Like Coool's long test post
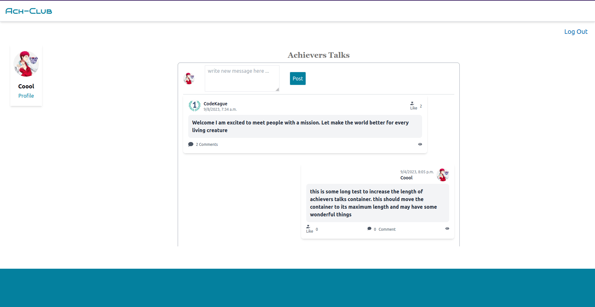 tap(309, 229)
